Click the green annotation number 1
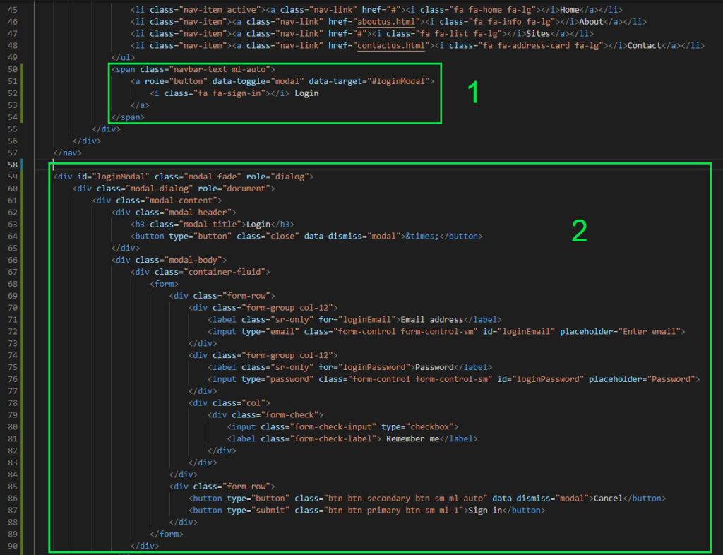The height and width of the screenshot is (555, 723). (472, 93)
